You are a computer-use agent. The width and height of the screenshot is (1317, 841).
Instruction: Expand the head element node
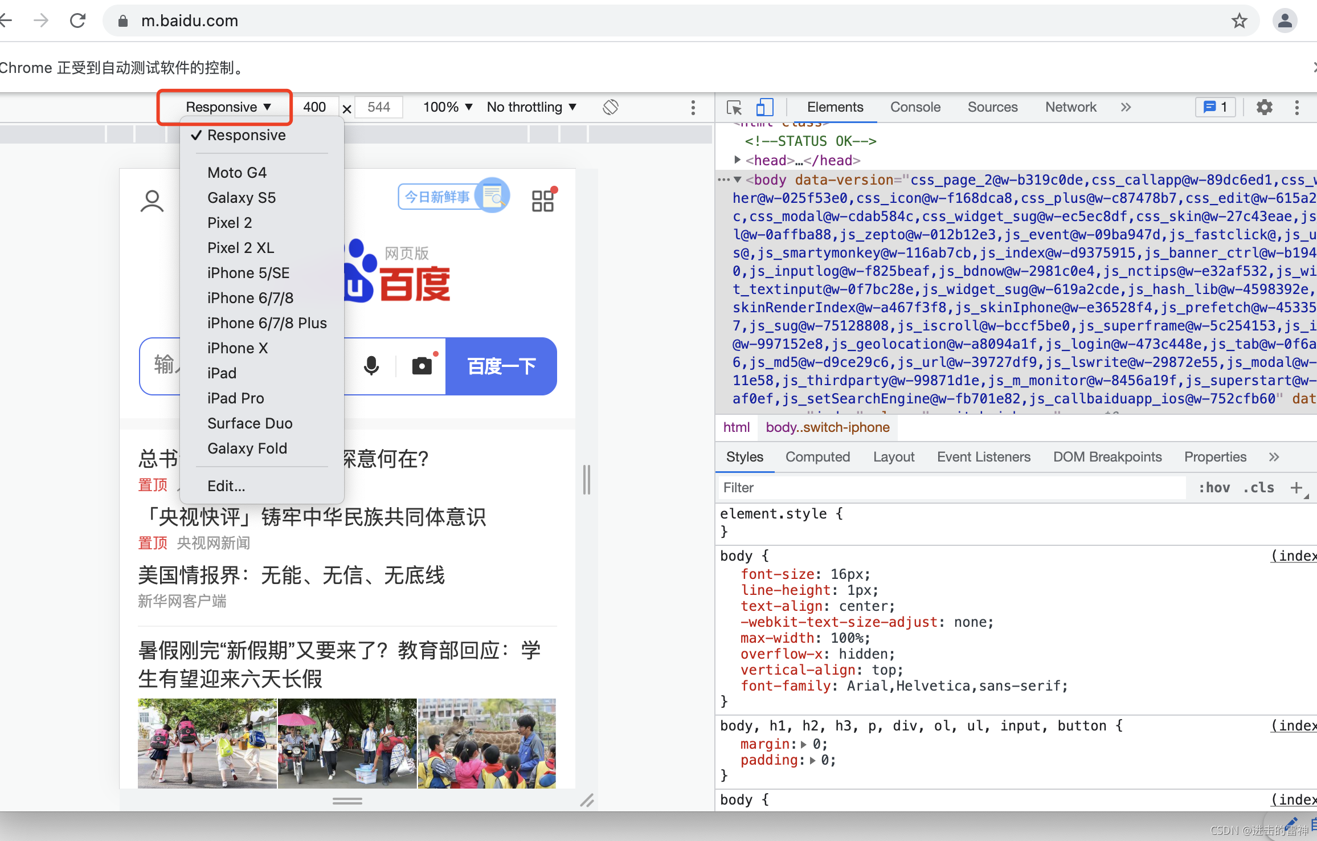tap(737, 160)
